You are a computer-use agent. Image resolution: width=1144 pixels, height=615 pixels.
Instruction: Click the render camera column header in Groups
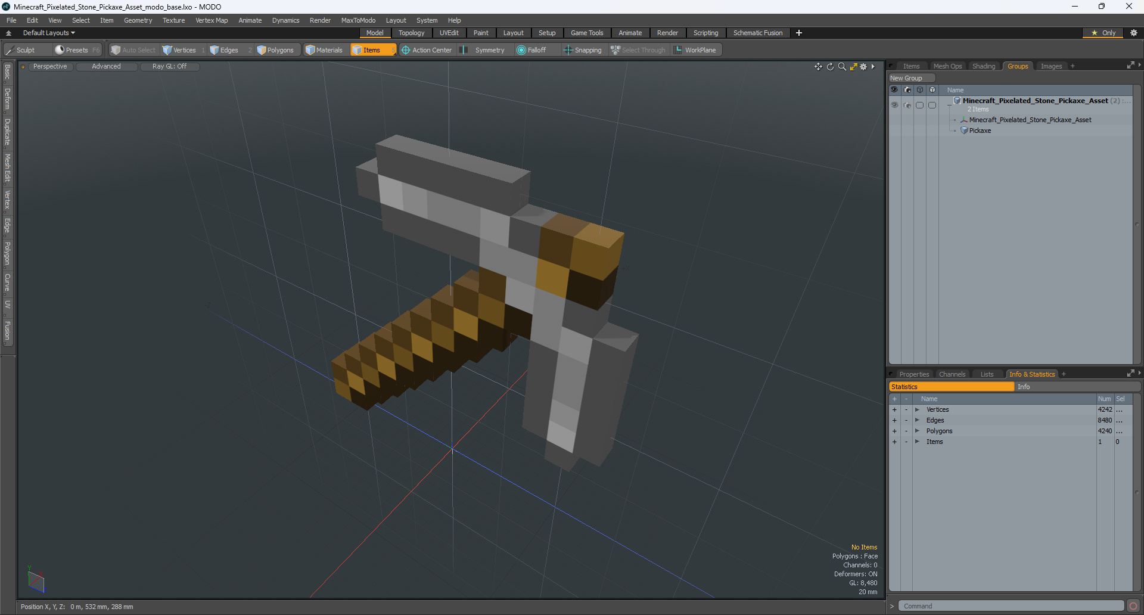pos(907,90)
